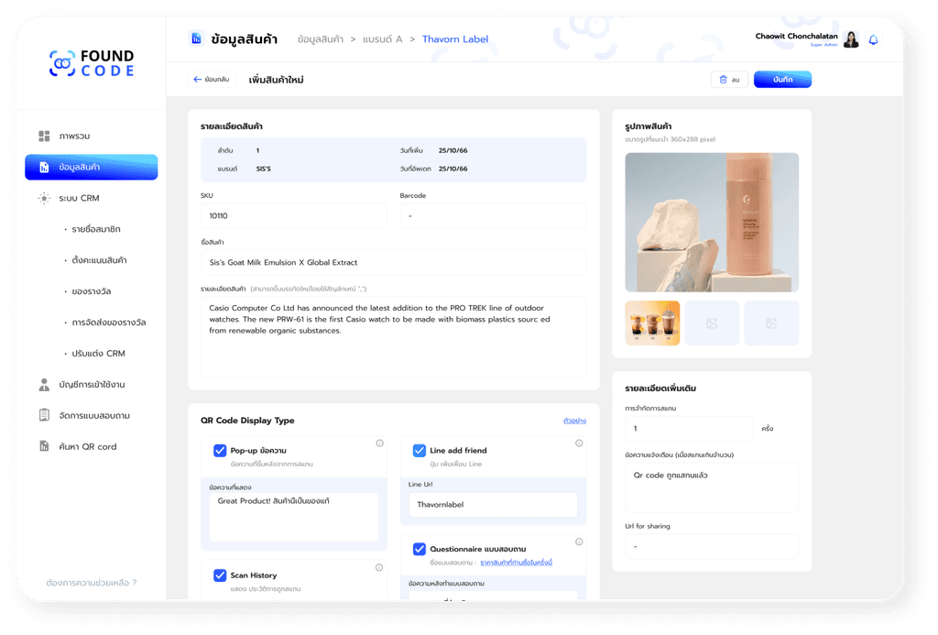The height and width of the screenshot is (635, 938).
Task: Click ต้องการความช่วยเหลือ help link
Action: 92,583
